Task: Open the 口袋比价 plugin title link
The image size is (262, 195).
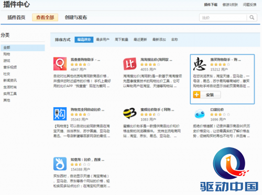Action: click(217, 110)
